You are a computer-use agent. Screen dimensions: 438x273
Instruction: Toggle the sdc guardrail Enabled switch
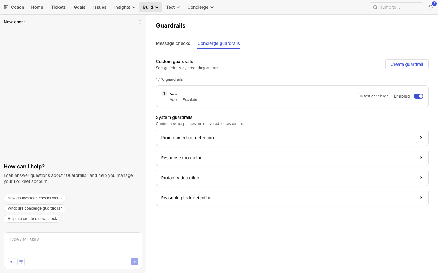click(x=419, y=96)
